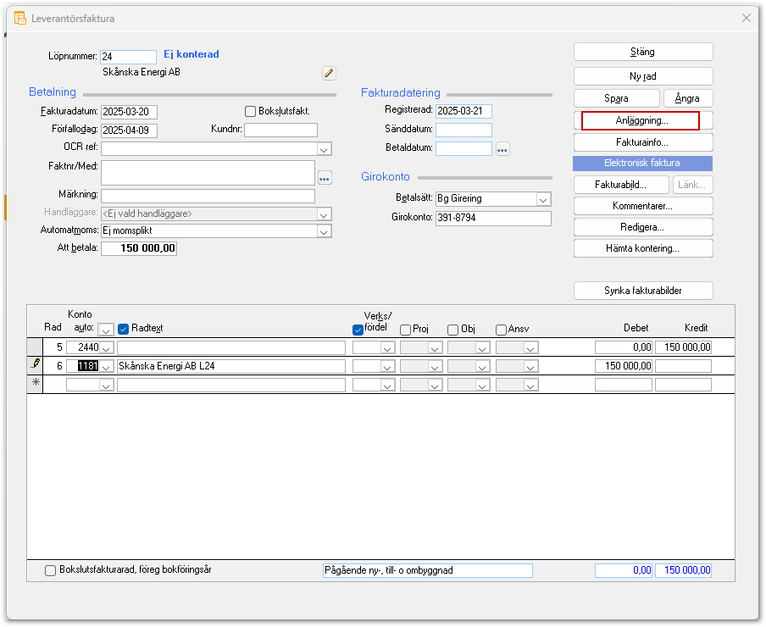Open account dropdown on the new empty row
Image resolution: width=766 pixels, height=627 pixels.
click(x=107, y=385)
